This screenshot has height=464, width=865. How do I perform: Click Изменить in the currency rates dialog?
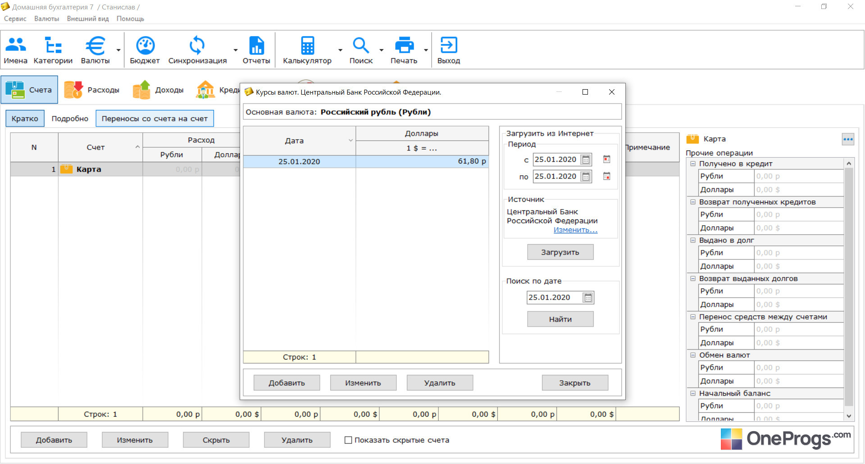(x=363, y=383)
